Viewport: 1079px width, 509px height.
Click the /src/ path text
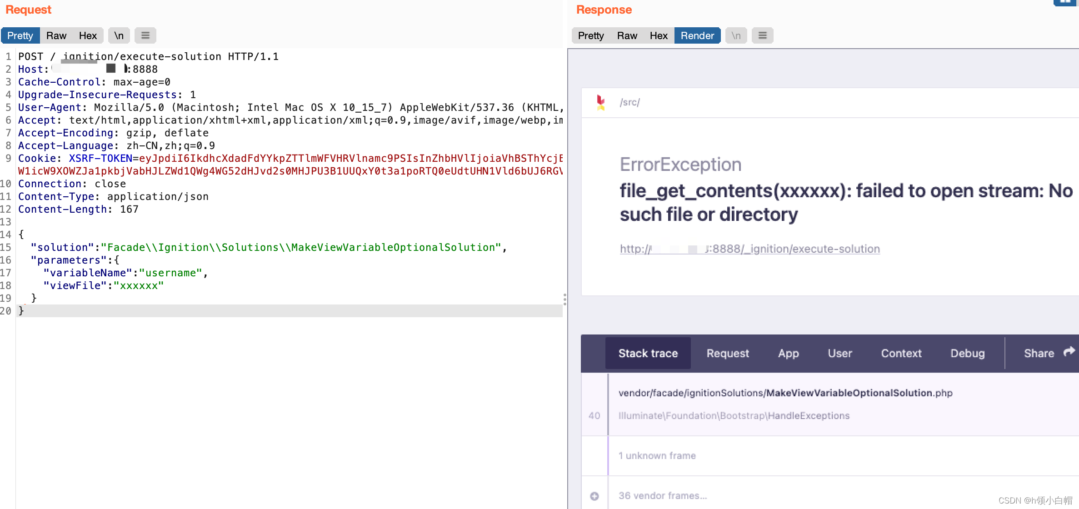click(629, 103)
